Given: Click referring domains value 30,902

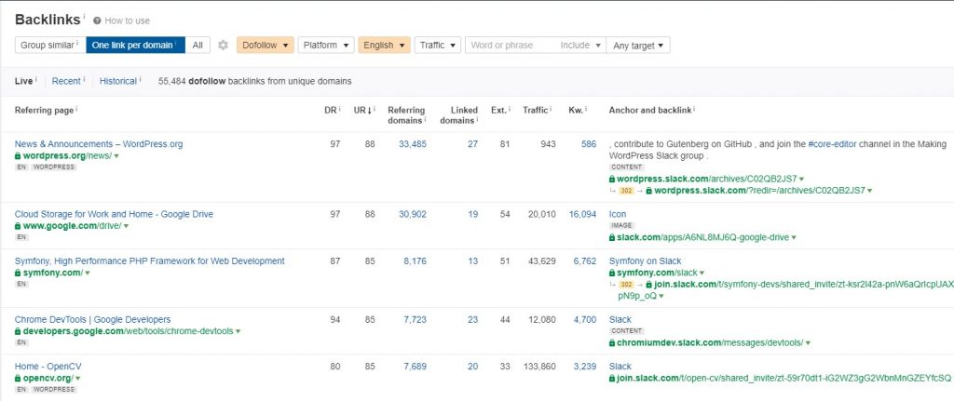Looking at the screenshot, I should click(x=413, y=214).
